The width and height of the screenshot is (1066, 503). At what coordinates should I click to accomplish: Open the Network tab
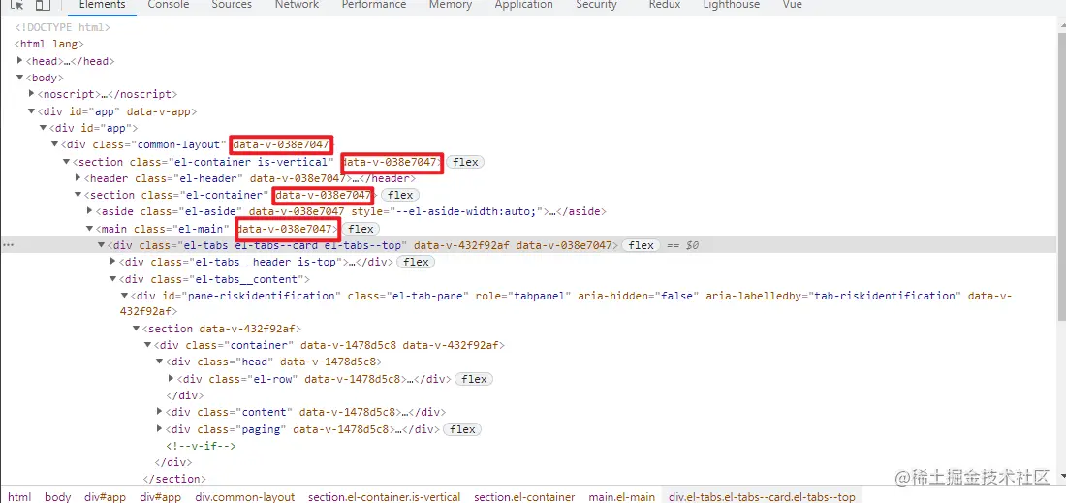[x=297, y=5]
